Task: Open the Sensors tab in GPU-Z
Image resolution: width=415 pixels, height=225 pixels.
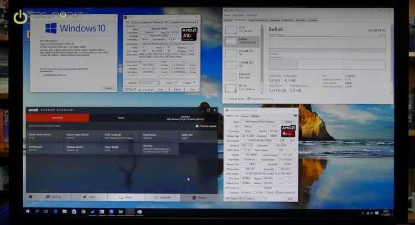Action: 245,116
